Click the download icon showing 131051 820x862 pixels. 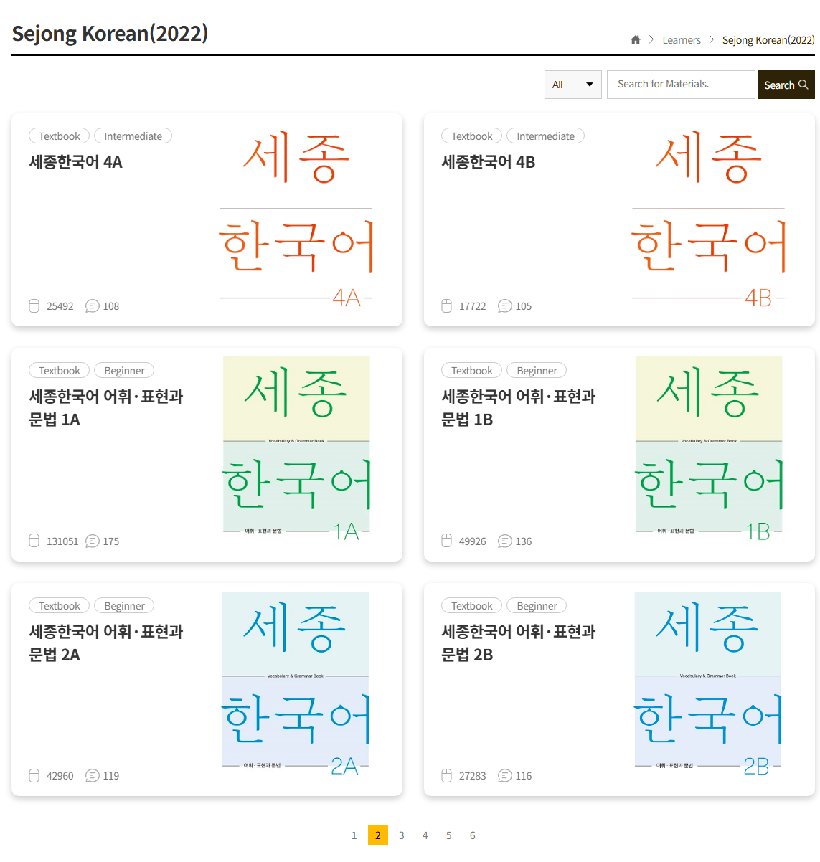[x=34, y=541]
